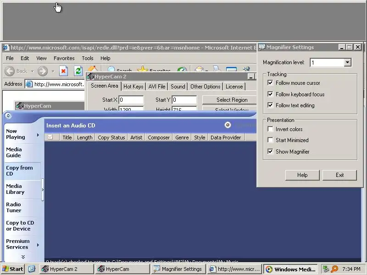The image size is (367, 275).
Task: Expand Premium Services submenu arrow
Action: tap(38, 245)
